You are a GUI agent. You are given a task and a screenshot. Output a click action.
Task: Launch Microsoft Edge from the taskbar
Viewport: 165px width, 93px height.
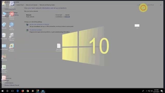[18, 91]
